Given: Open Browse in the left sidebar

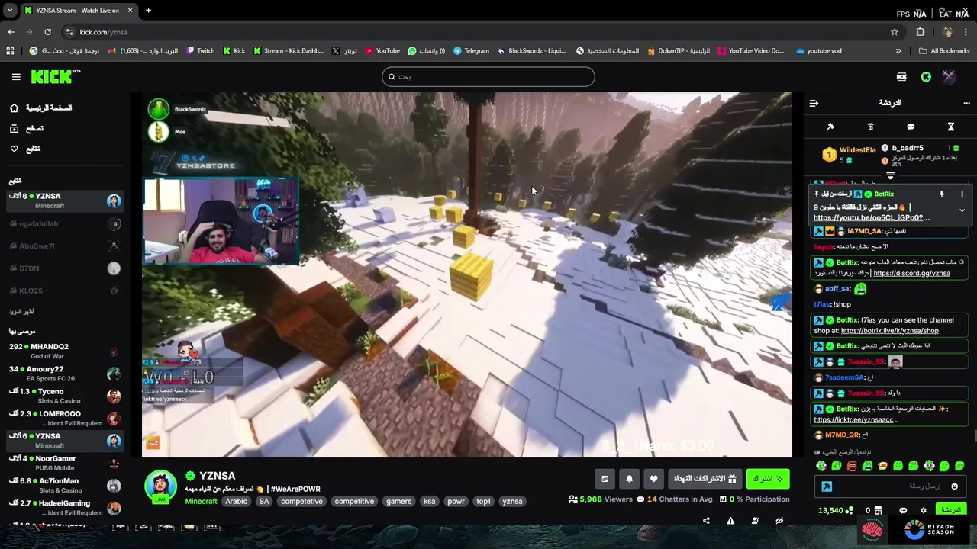Looking at the screenshot, I should tap(27, 129).
